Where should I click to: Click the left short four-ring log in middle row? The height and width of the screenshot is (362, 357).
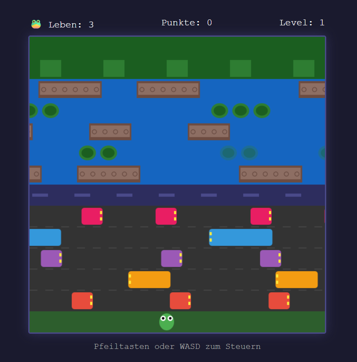click(110, 132)
